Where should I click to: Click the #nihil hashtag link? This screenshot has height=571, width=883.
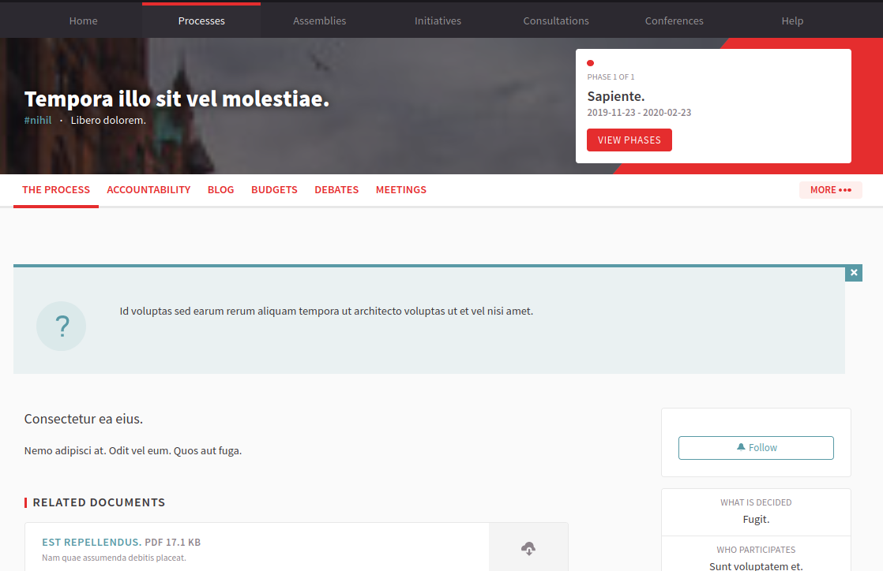38,121
